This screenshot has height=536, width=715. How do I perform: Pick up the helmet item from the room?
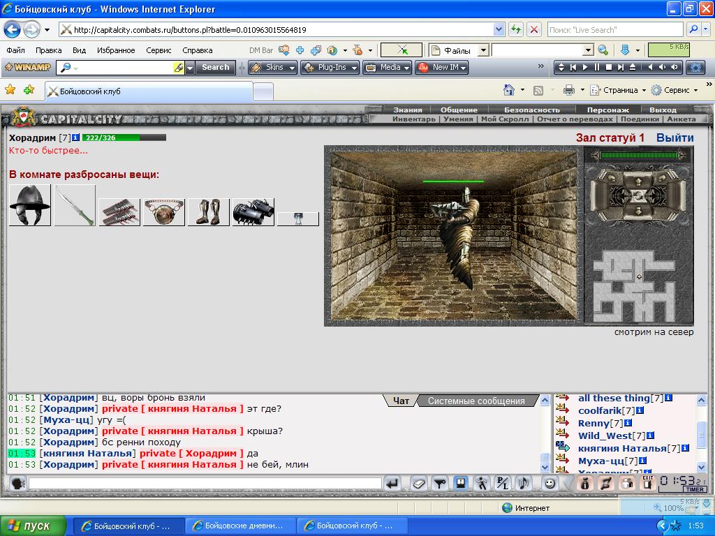click(30, 206)
